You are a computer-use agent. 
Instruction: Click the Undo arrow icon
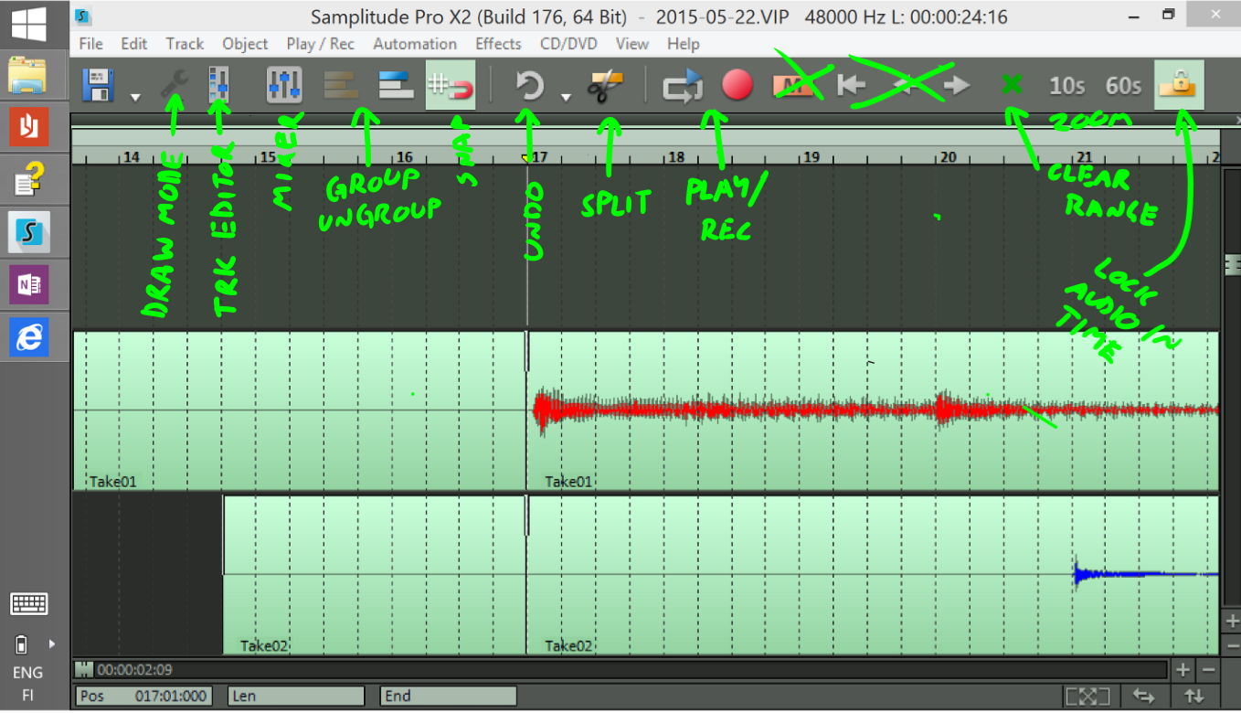529,86
